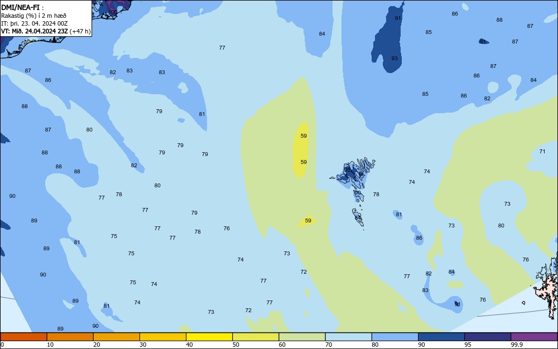Click the legend tick label "40"

pos(189,345)
